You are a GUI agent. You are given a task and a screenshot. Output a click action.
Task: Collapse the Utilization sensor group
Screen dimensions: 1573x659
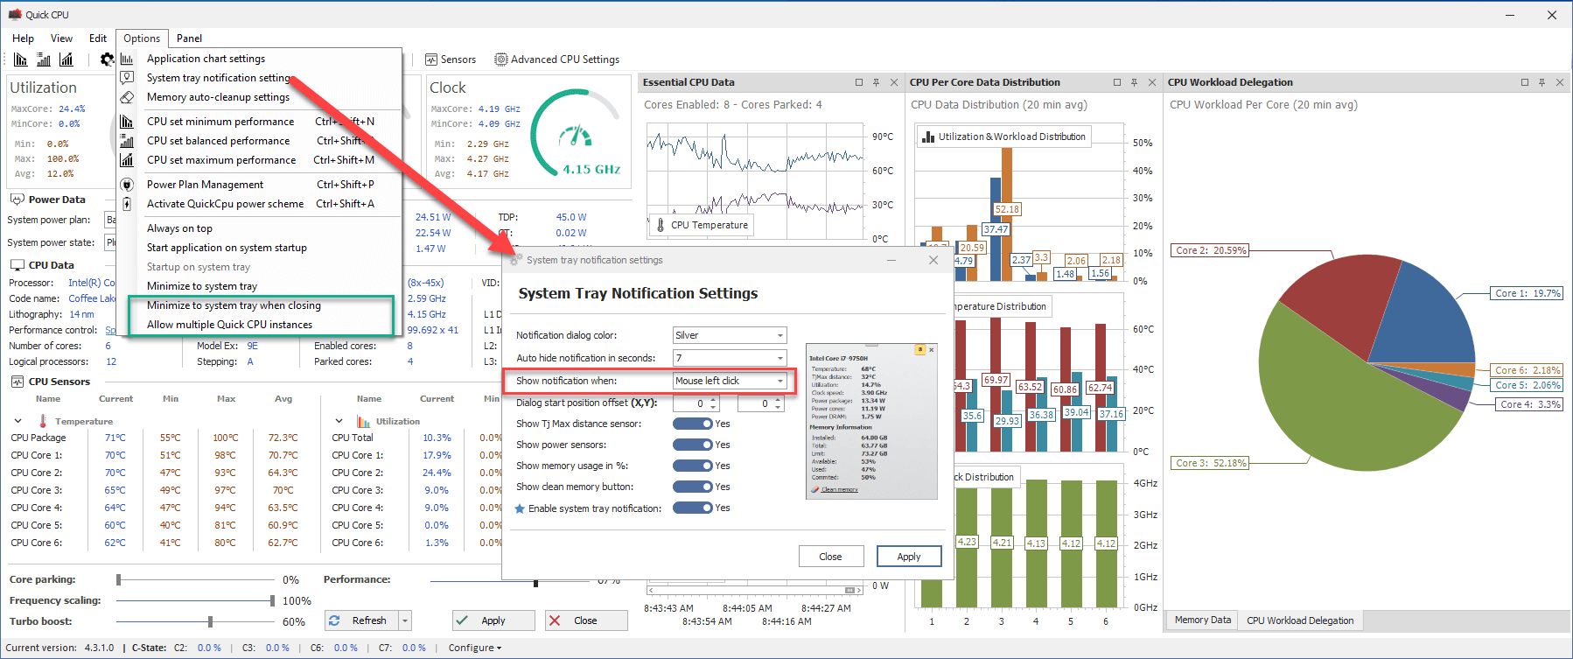(339, 421)
